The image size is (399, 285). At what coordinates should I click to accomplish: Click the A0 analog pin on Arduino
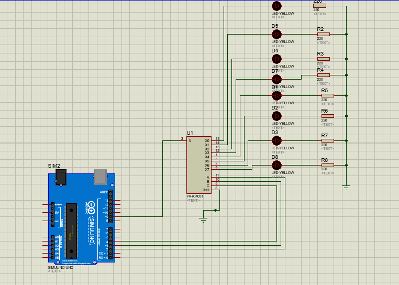click(57, 237)
